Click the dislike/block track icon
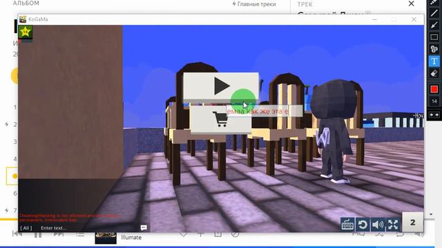 pos(235,234)
